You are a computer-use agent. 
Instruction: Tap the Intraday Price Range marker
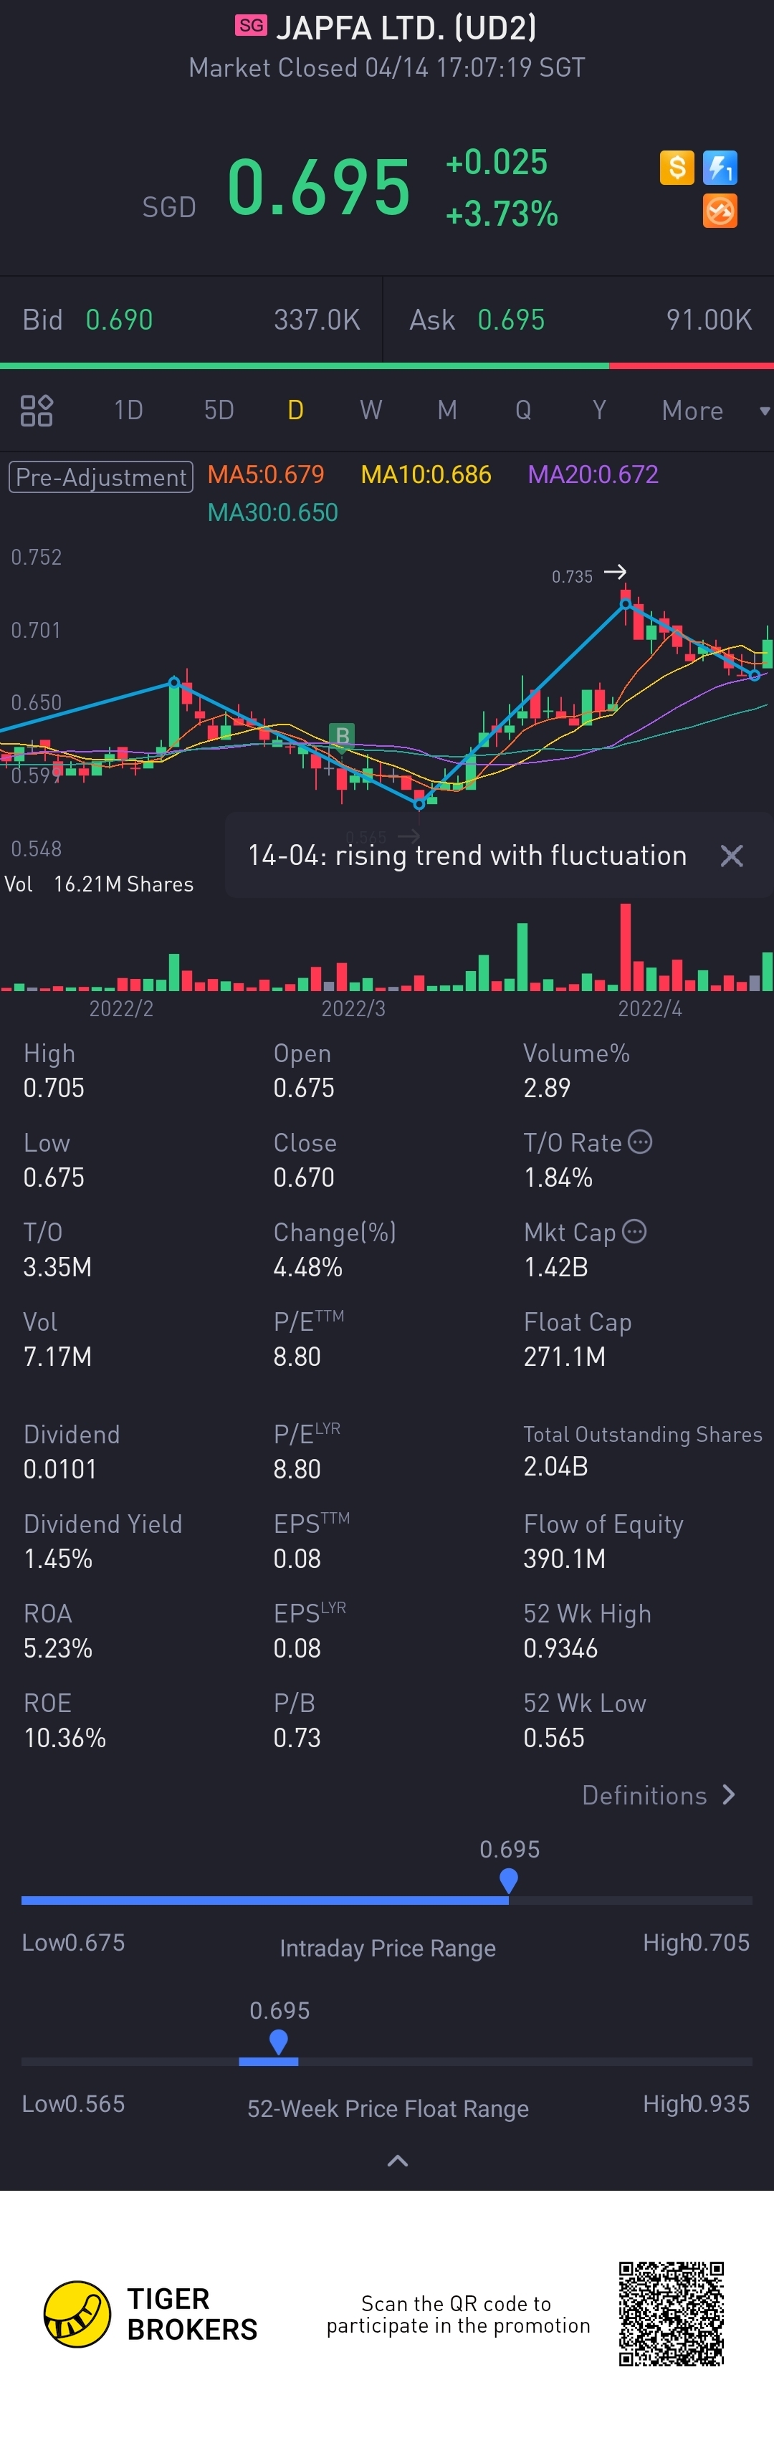point(508,1878)
